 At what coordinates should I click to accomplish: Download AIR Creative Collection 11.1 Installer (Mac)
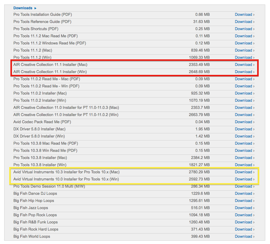point(244,65)
